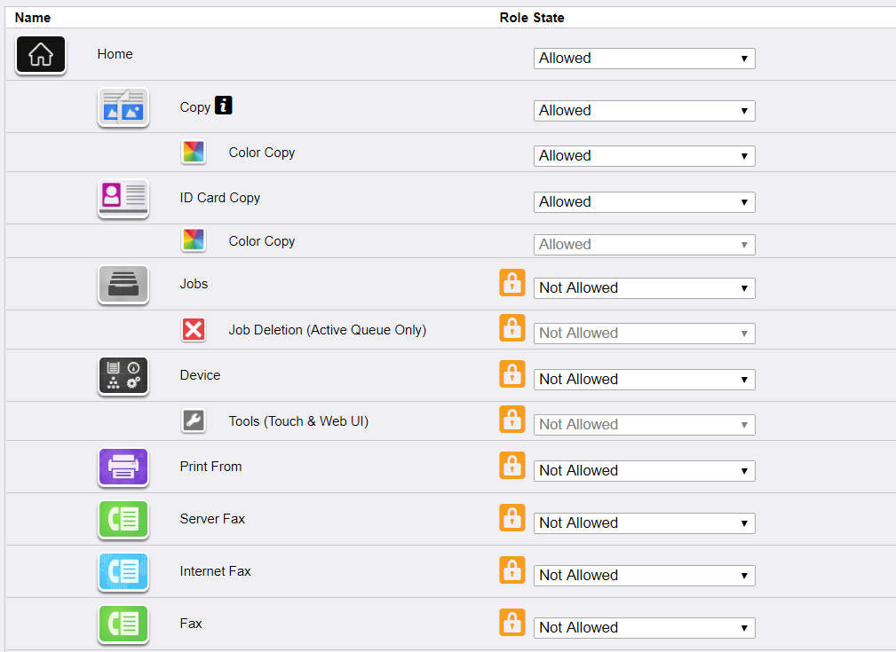Image resolution: width=896 pixels, height=652 pixels.
Task: Open the info icon beside Copy
Action: point(224,106)
